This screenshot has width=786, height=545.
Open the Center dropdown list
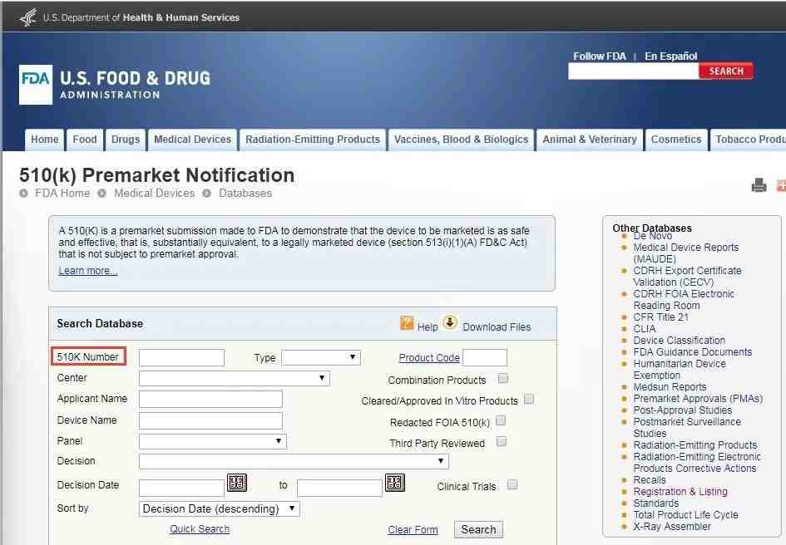(235, 379)
